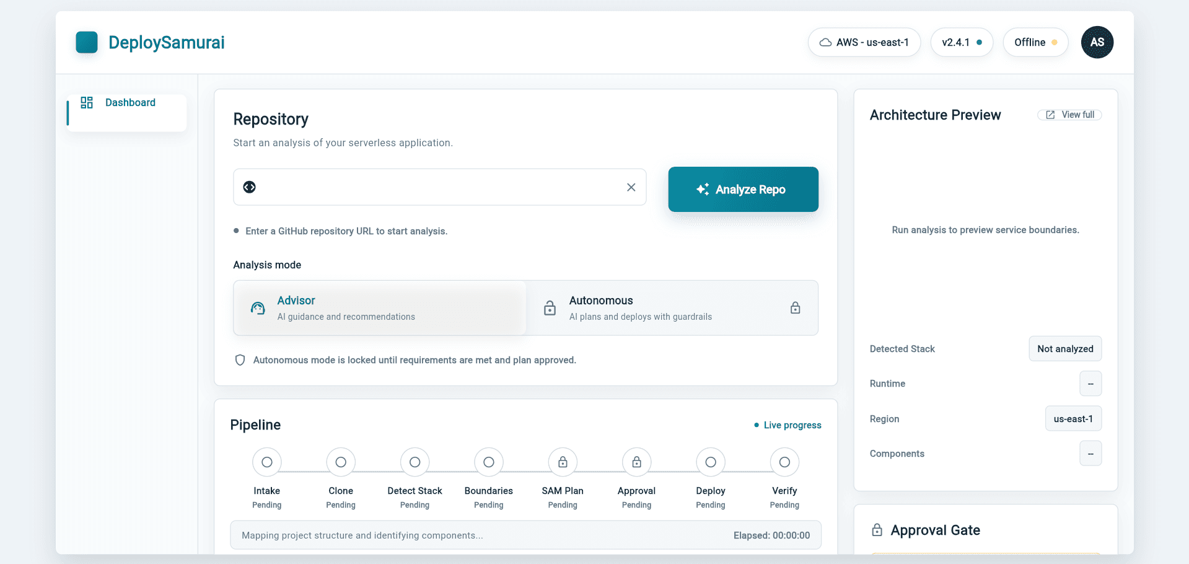Click the SAM Plan locked step
This screenshot has height=564, width=1189.
coord(563,462)
